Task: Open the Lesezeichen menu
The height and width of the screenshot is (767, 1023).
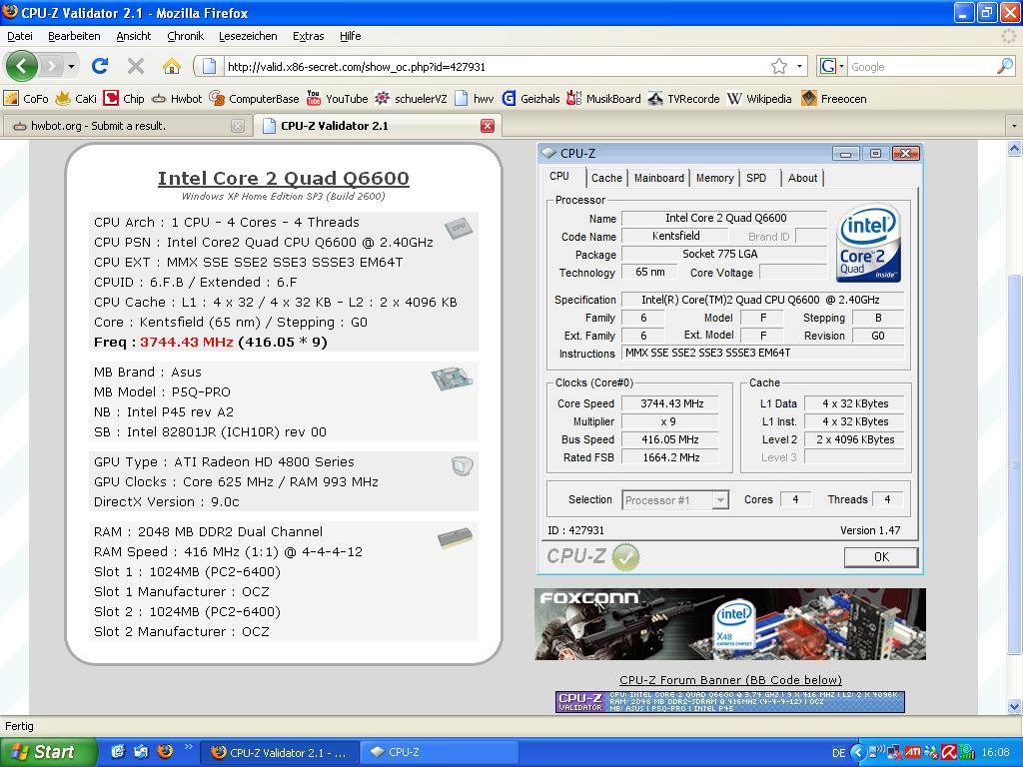Action: 248,36
